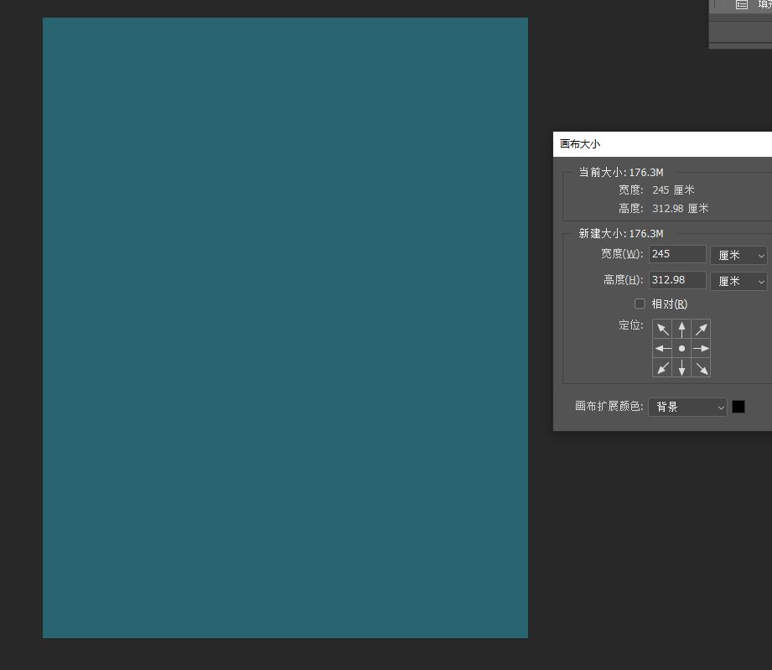Click the 画布扩展颜色: label
Viewport: 772px width, 670px height.
click(609, 406)
